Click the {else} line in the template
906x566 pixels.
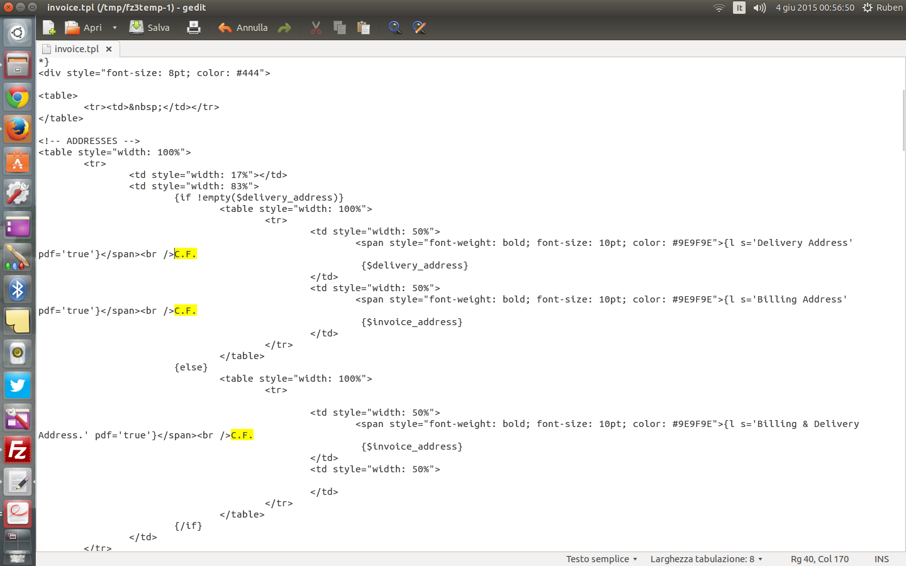tap(191, 367)
